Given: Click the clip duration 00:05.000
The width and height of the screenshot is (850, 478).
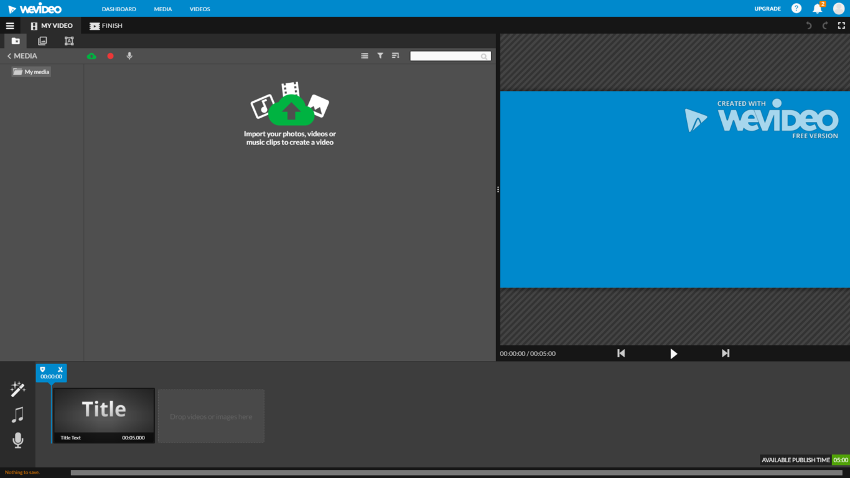Looking at the screenshot, I should (x=133, y=438).
